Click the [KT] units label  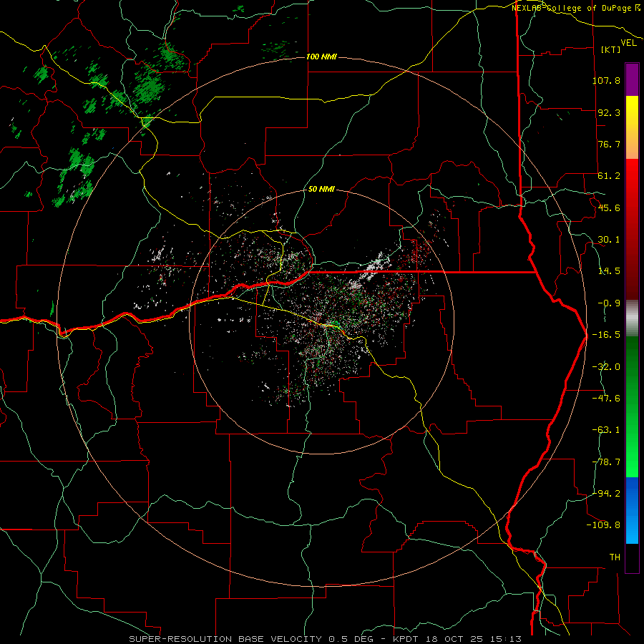pyautogui.click(x=611, y=49)
